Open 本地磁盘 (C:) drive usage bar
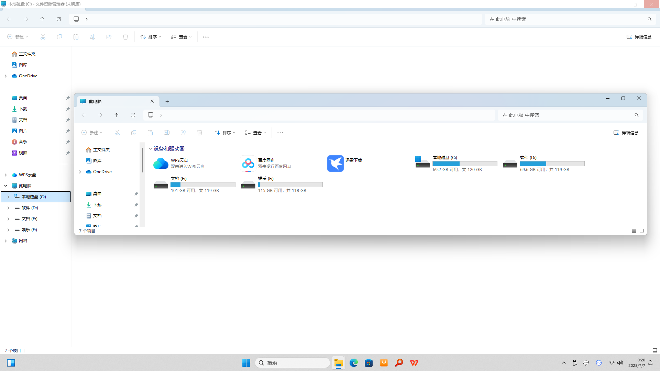 click(x=465, y=164)
